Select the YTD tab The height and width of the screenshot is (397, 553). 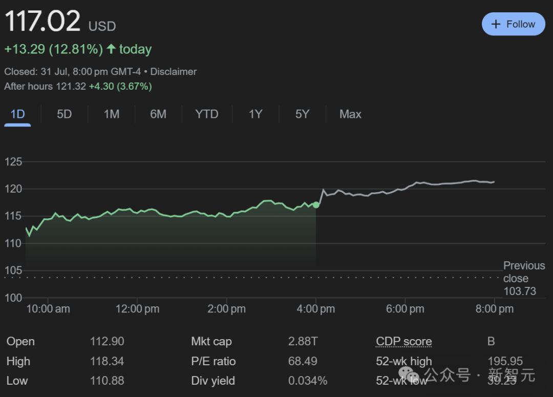[x=206, y=114]
